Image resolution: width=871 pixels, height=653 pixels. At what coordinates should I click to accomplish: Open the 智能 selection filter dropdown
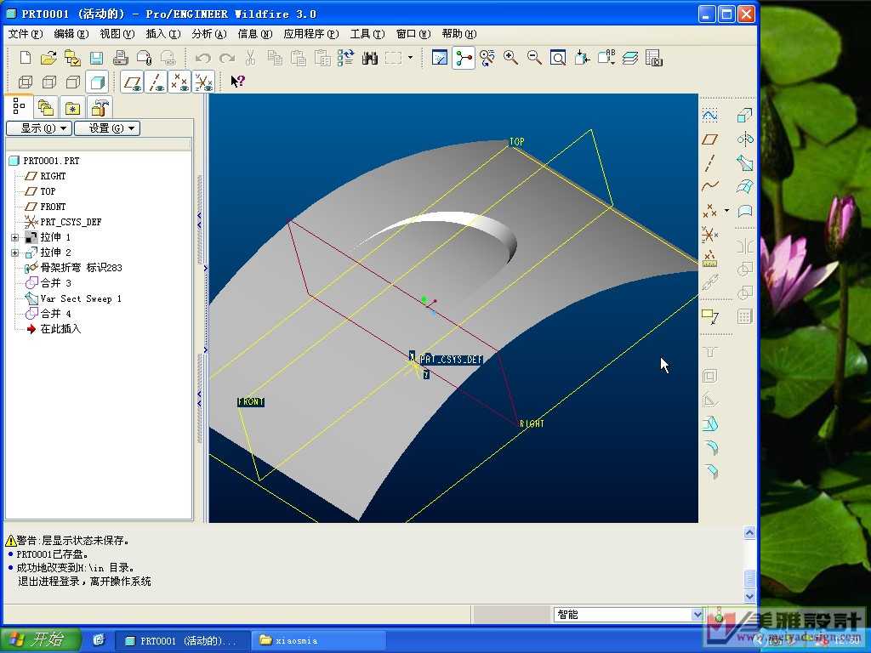(x=697, y=614)
